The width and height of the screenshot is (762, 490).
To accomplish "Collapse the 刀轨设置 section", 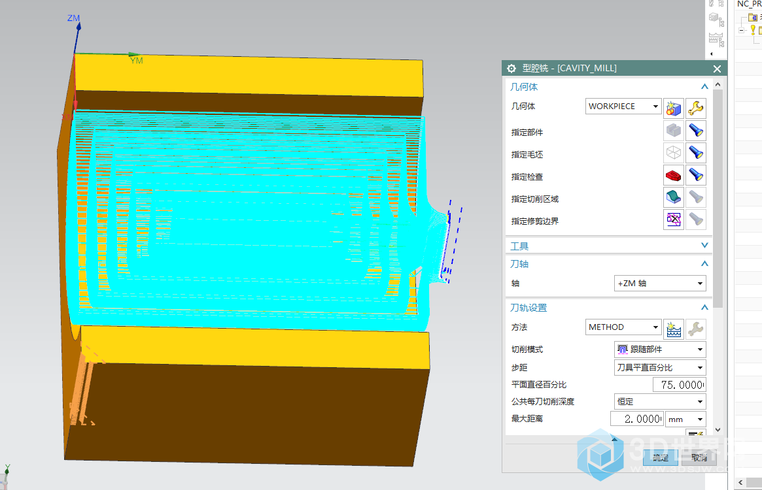I will click(x=704, y=308).
